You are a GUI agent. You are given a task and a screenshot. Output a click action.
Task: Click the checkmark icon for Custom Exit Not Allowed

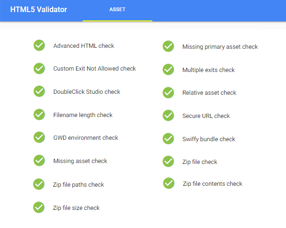point(39,68)
